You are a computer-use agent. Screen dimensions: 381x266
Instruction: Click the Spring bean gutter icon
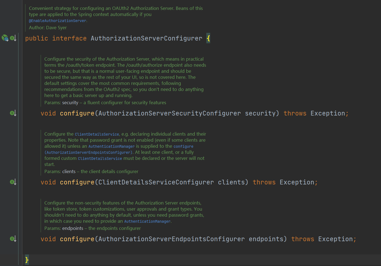[5, 38]
